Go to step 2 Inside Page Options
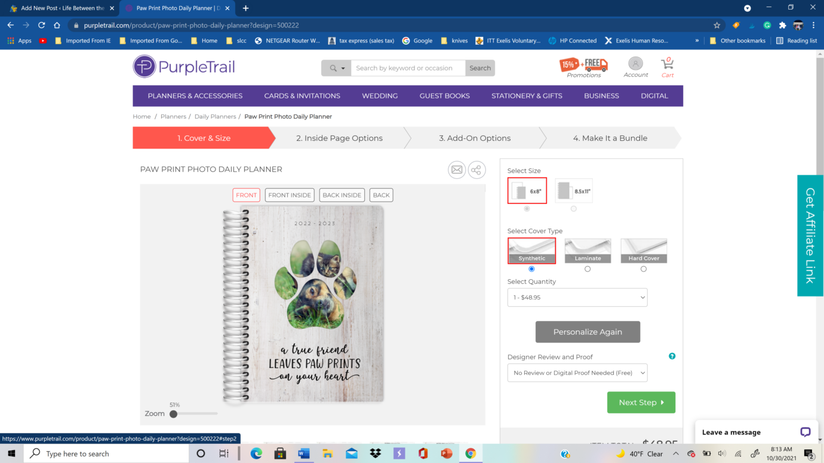The image size is (824, 463). [340, 138]
